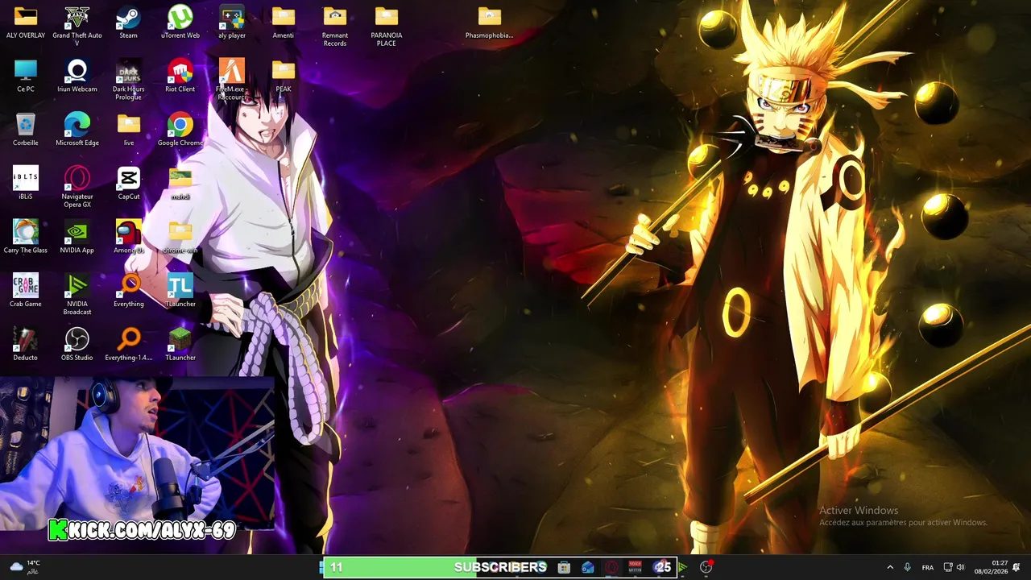Expand hidden system tray icons
This screenshot has height=580, width=1031.
pos(890,567)
